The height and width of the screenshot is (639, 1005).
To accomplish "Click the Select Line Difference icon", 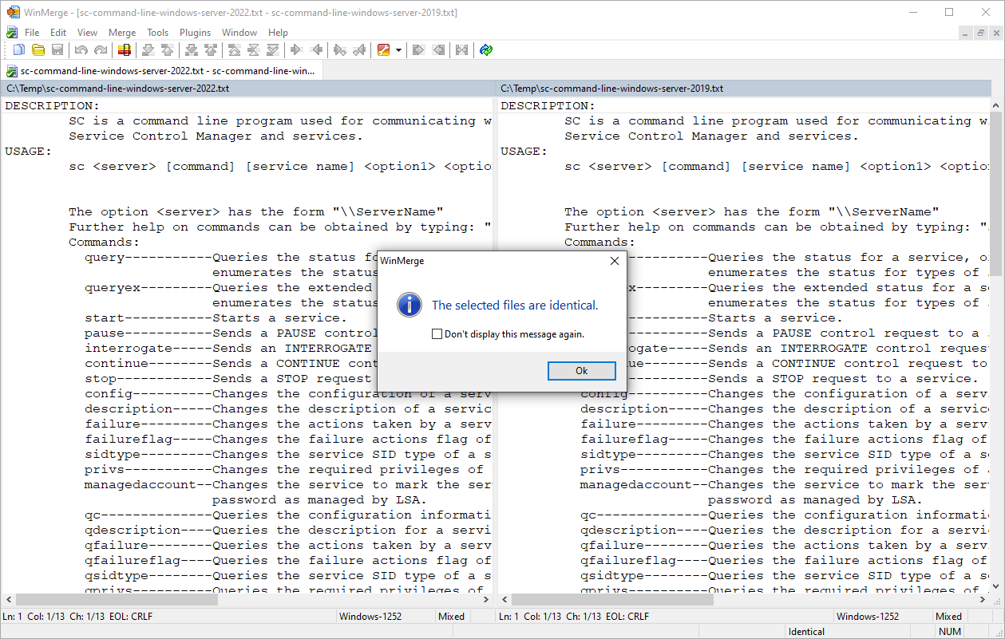I will click(x=124, y=50).
